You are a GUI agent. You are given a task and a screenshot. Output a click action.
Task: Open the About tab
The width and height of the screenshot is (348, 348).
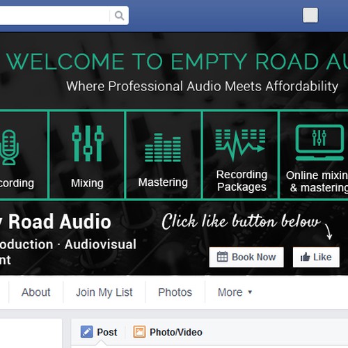pos(35,292)
